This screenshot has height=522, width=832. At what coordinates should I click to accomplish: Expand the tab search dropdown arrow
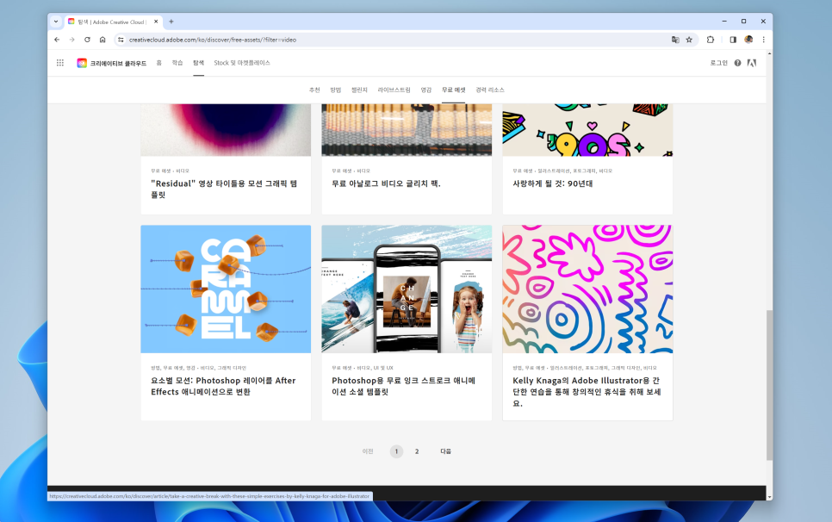click(56, 22)
